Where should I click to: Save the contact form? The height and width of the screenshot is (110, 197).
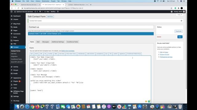[x=180, y=37]
